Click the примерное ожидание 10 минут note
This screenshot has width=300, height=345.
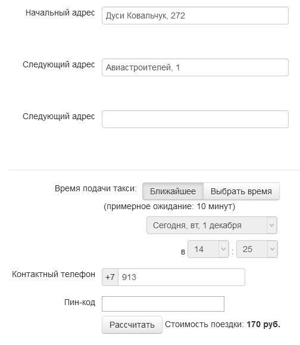(169, 206)
